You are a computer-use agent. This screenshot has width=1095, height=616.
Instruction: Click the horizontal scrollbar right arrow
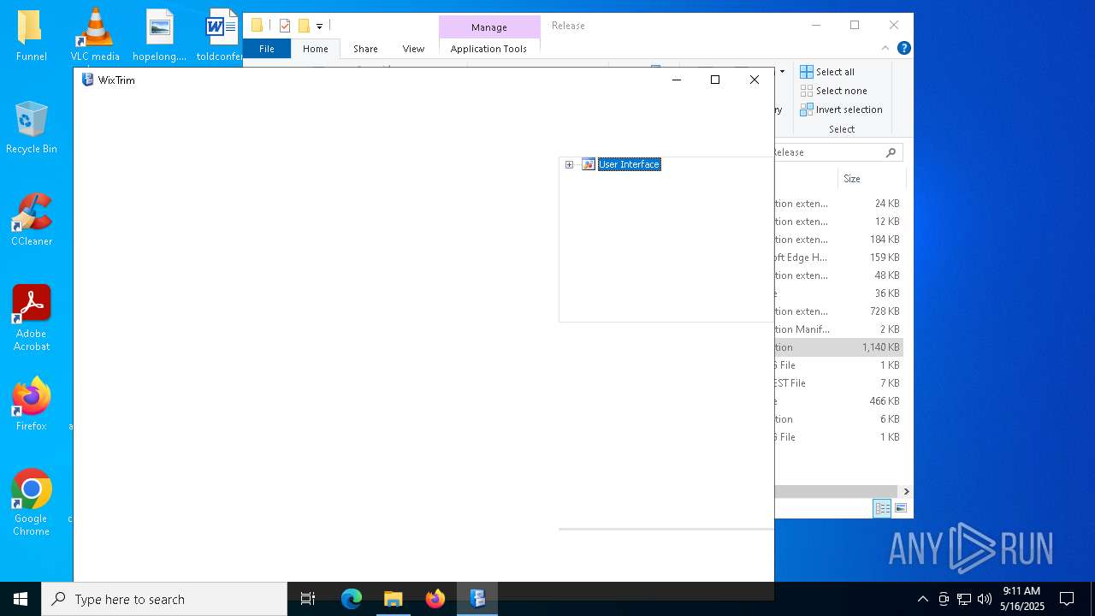[906, 491]
